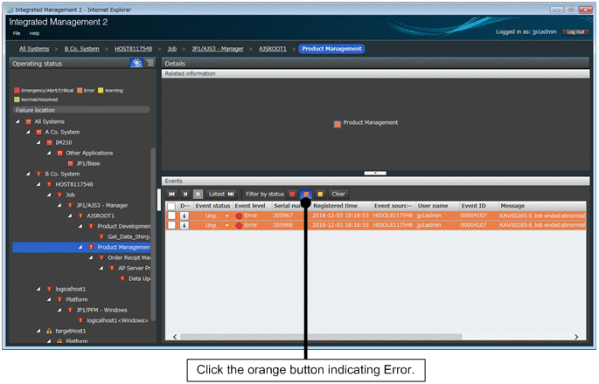Screen dimensions: 599x384
Task: Collapse the A Co. System tree node
Action: pos(27,132)
